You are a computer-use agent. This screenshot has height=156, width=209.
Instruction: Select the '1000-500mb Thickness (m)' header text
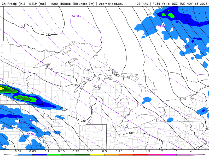tap(72, 4)
